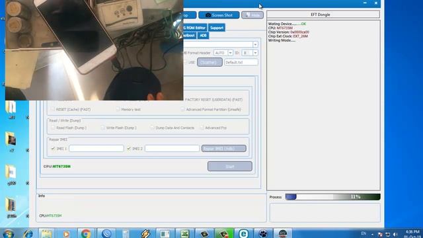
Task: Open the network icon in tray
Action: point(388,234)
